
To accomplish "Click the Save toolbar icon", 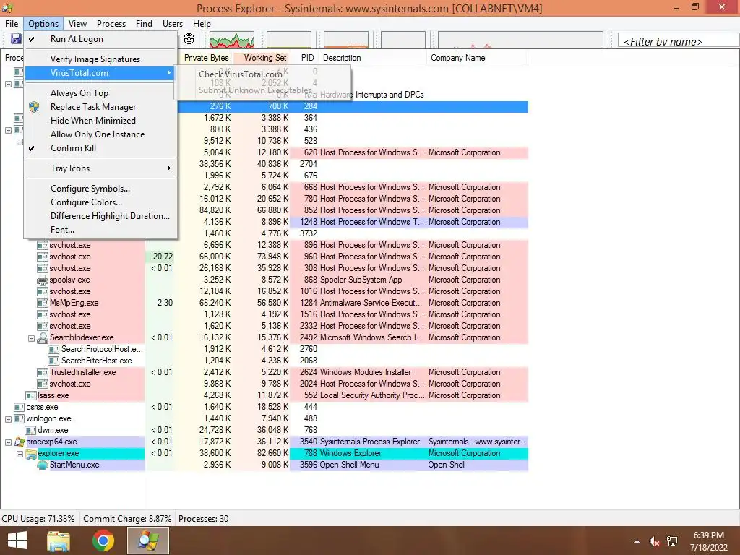I will [16, 39].
